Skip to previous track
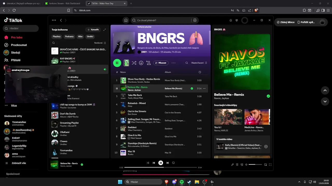This screenshot has height=186, width=332. pos(154,163)
